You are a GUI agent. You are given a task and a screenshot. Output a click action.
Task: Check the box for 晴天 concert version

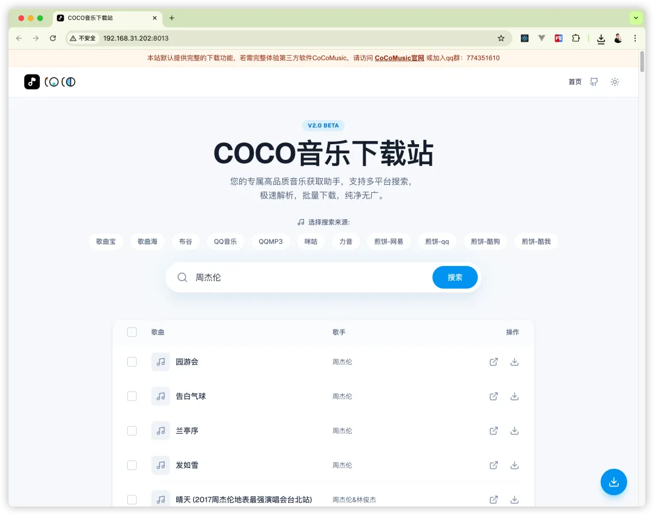(132, 500)
